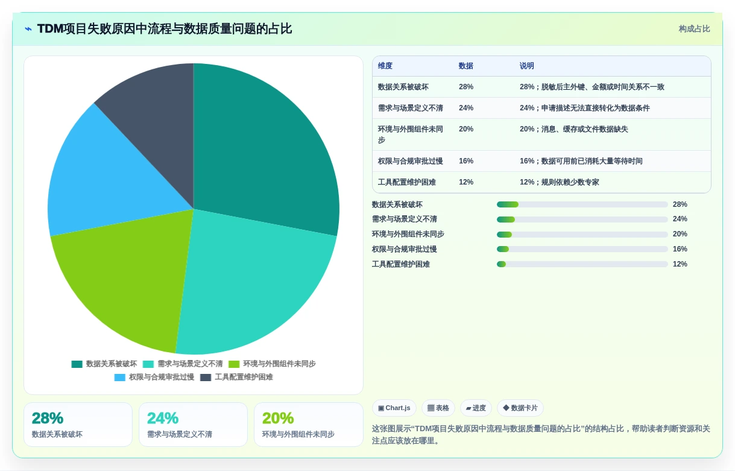Open the 28% 数据关系被破坏 stat card

[x=78, y=425]
